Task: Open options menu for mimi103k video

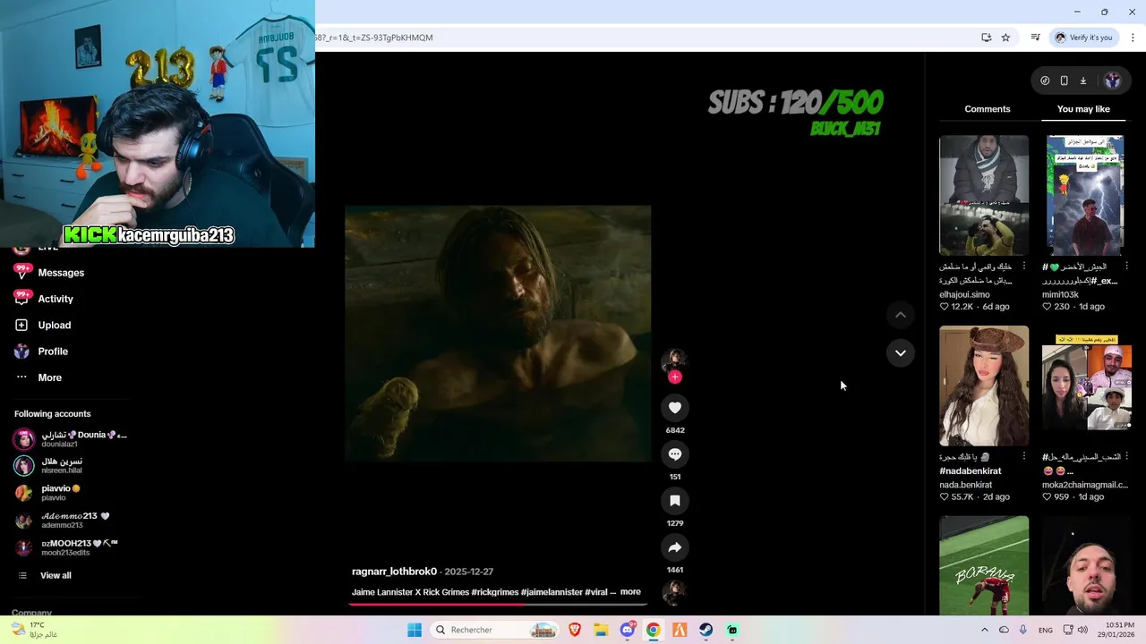Action: tap(1127, 267)
